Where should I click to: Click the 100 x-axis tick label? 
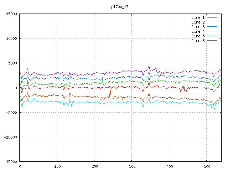pyautogui.click(x=57, y=166)
